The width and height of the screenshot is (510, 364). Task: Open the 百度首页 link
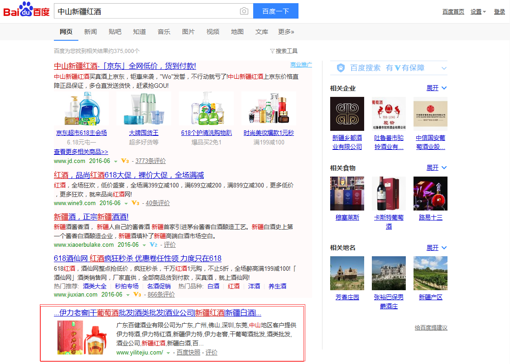tap(453, 12)
